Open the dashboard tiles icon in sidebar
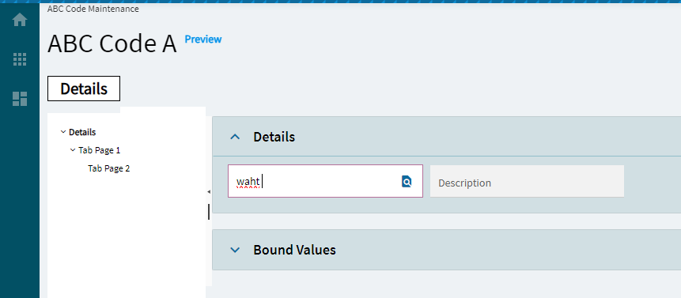The image size is (681, 298). pos(20,99)
